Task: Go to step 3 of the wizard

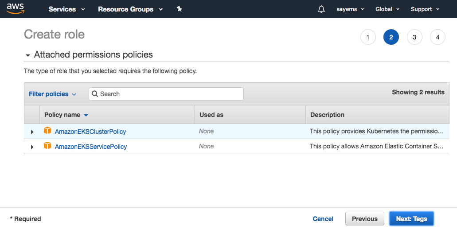Action: click(x=414, y=37)
